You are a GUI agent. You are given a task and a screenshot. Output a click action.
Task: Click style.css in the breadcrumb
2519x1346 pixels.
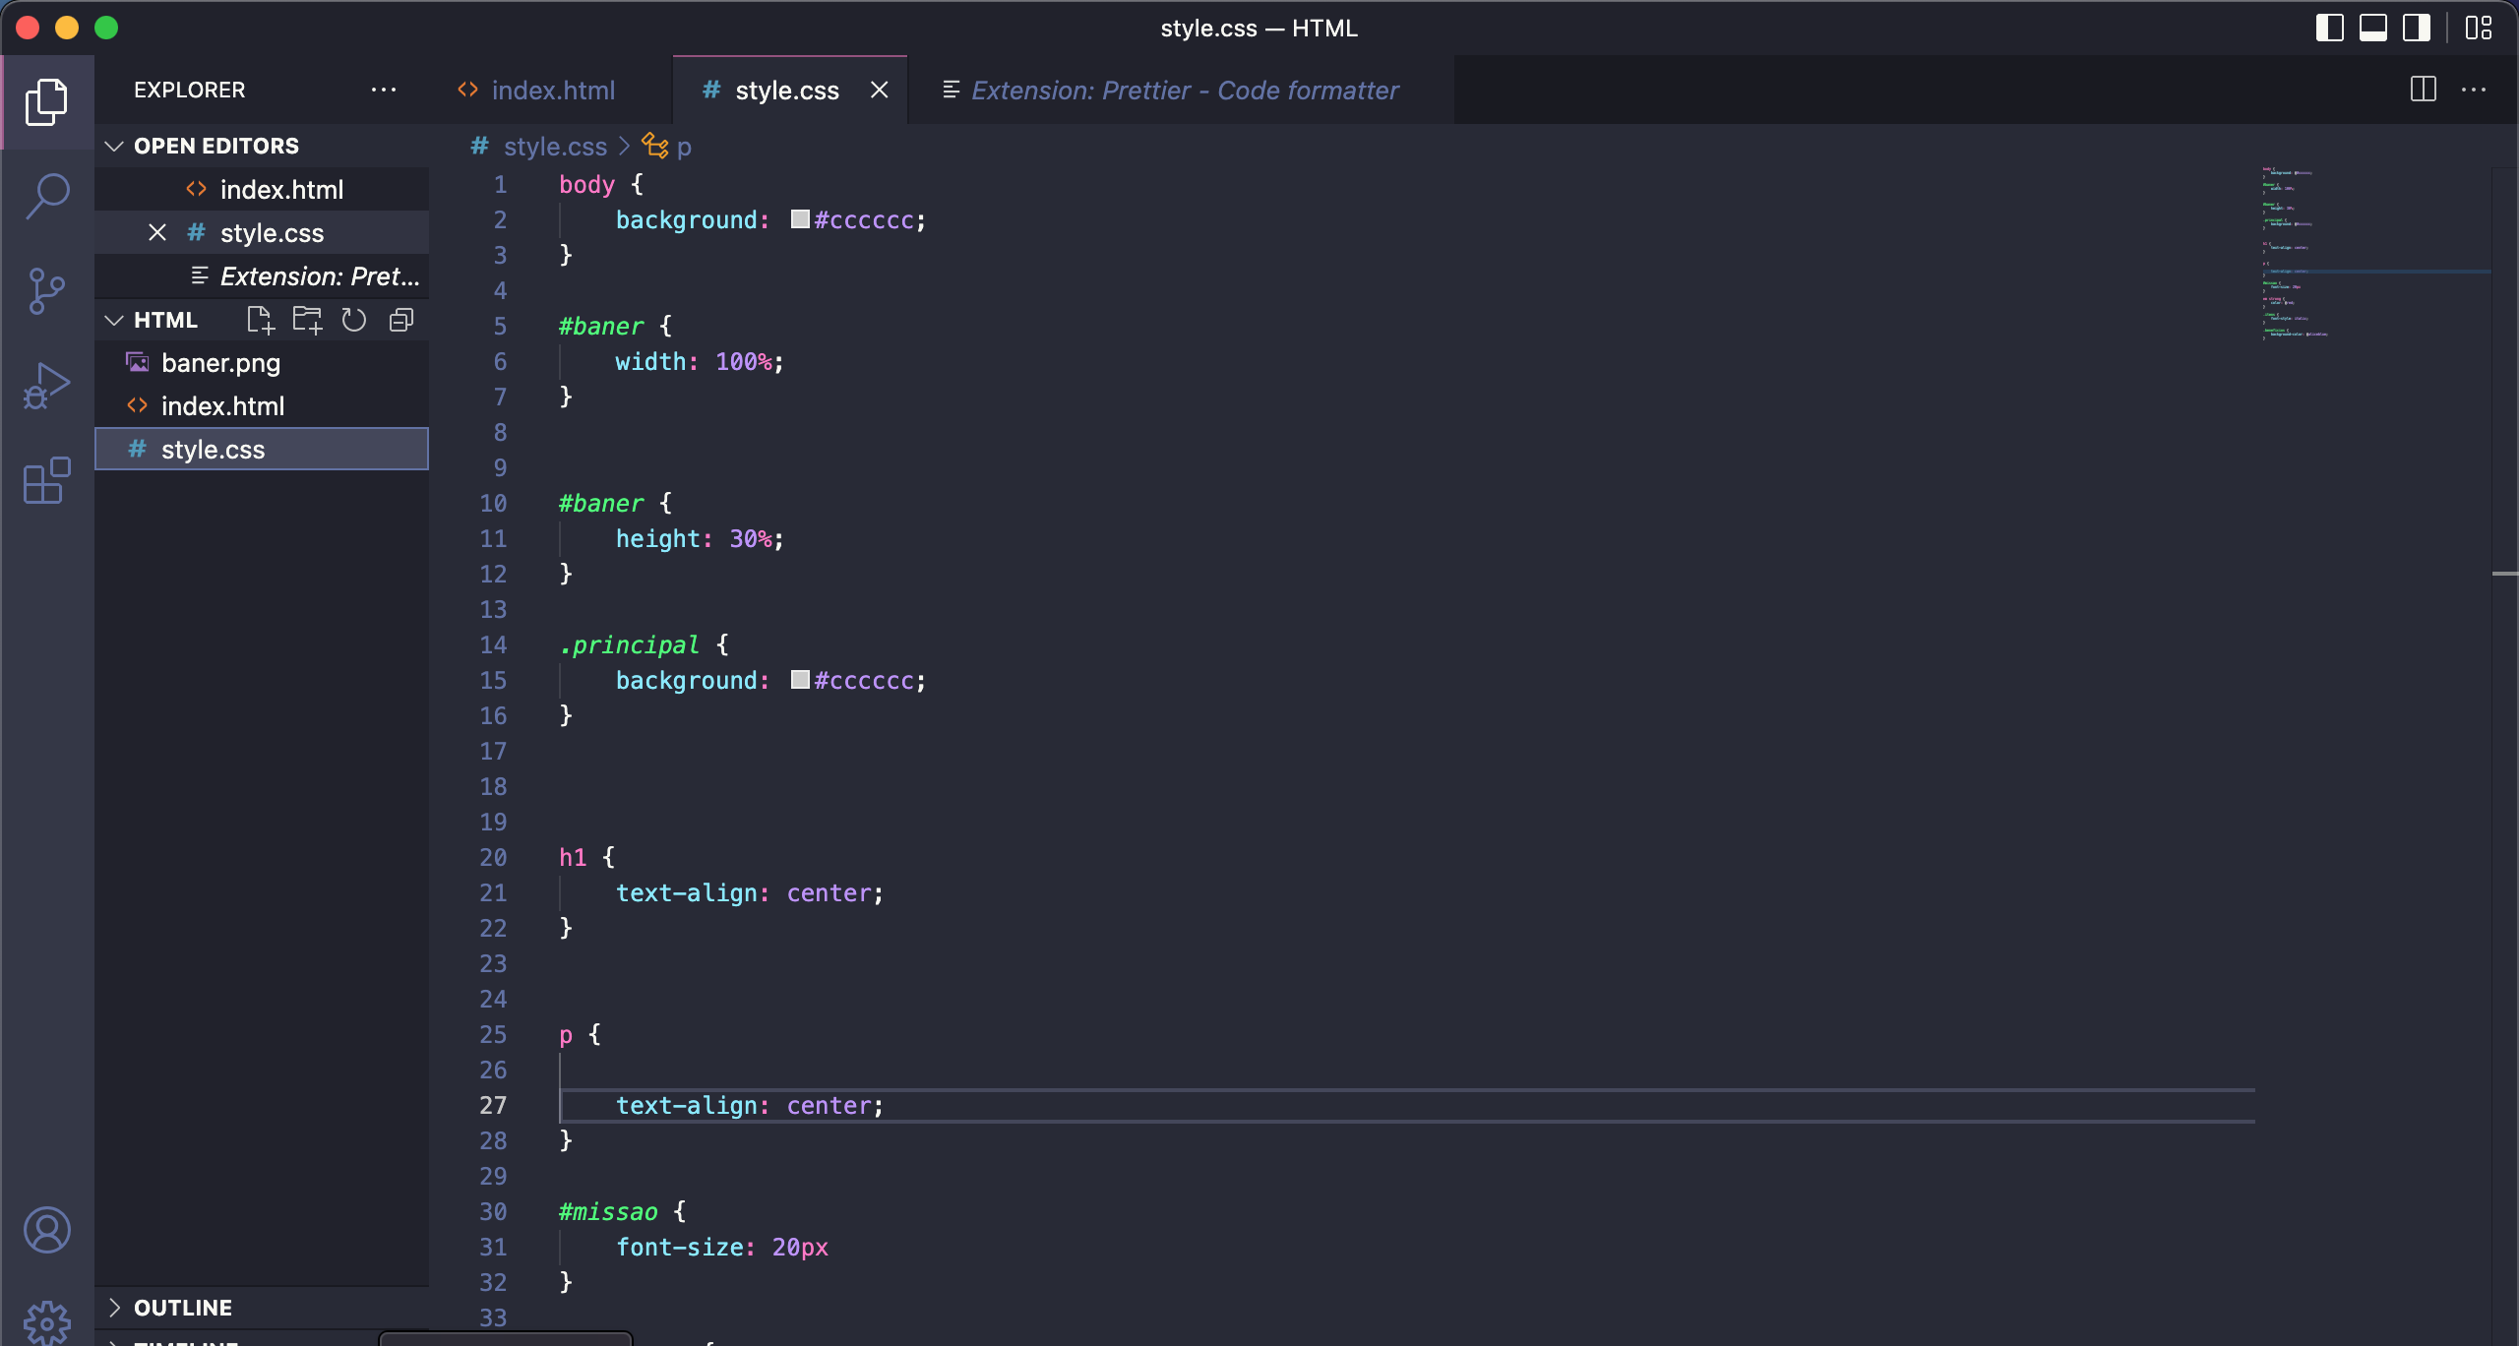pos(554,147)
